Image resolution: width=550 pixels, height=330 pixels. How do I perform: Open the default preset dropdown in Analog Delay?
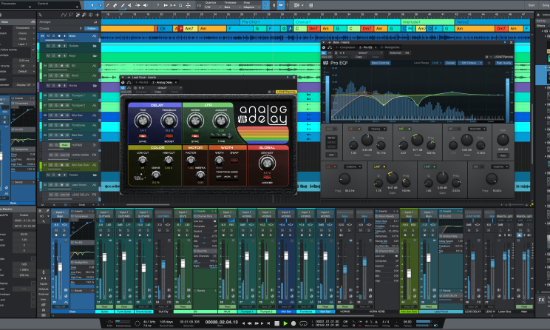165,88
